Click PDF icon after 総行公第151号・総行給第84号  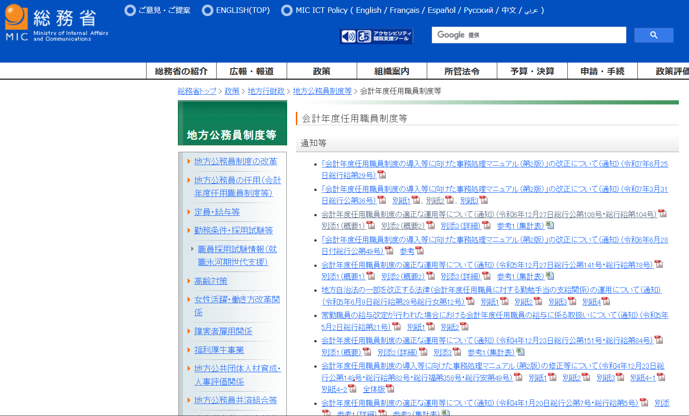[659, 340]
